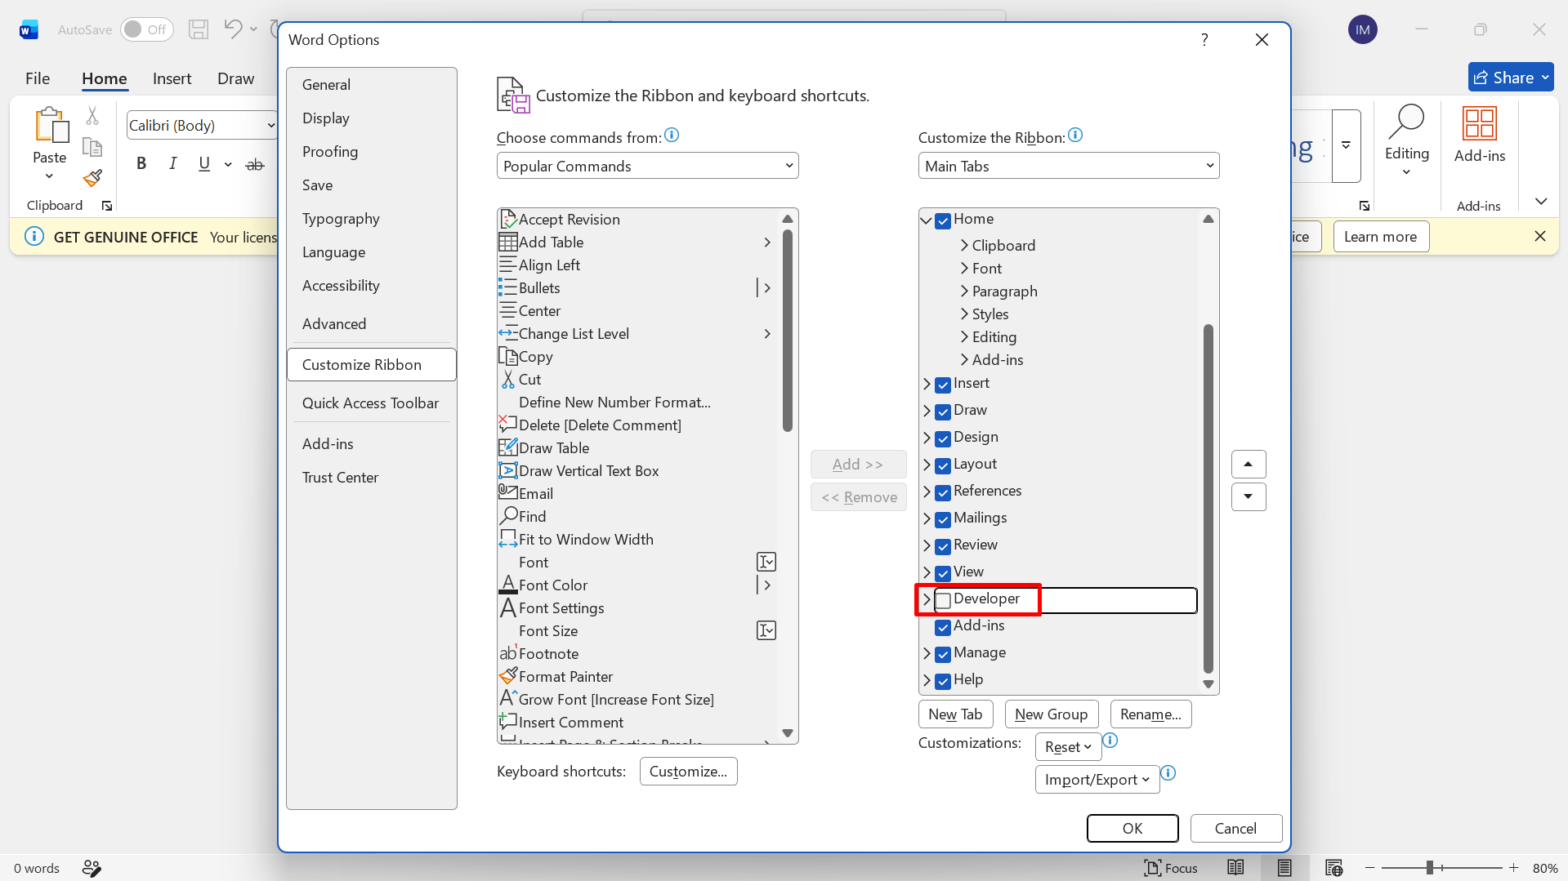1568x881 pixels.
Task: Enable the Developer tab checkbox
Action: point(943,601)
